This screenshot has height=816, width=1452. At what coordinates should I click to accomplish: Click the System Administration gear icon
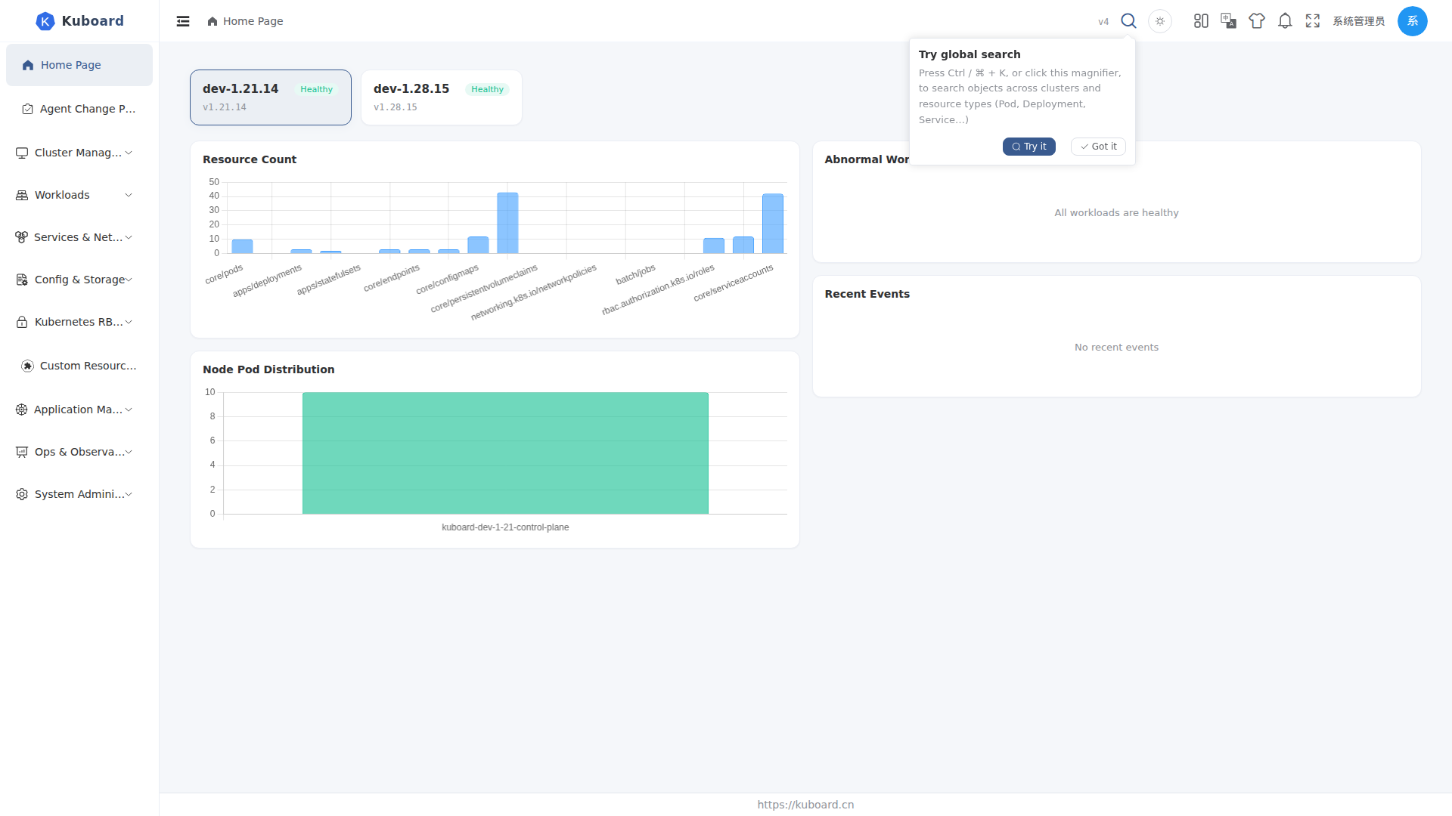pyautogui.click(x=22, y=494)
